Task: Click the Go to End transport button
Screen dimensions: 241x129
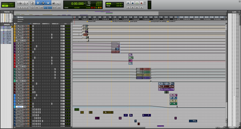Action: (141, 8)
